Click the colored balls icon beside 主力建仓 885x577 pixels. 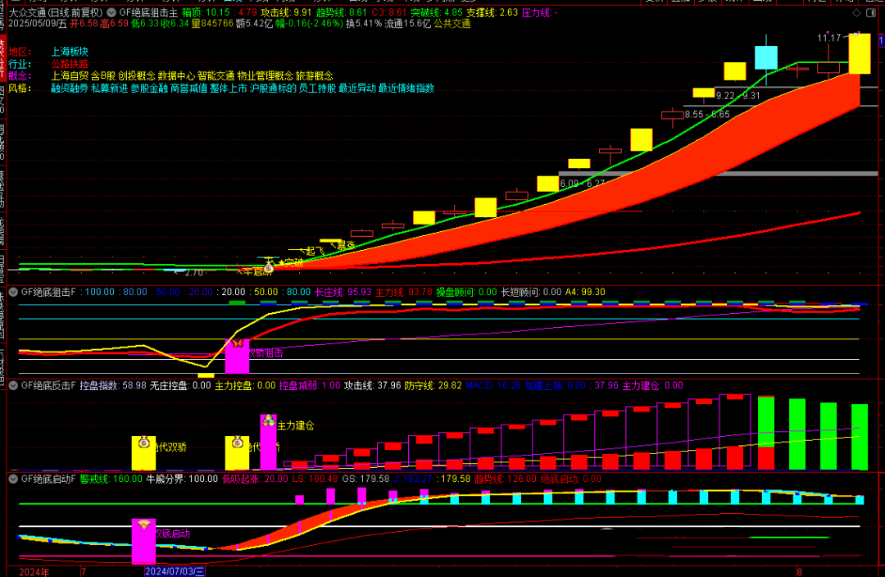click(270, 420)
